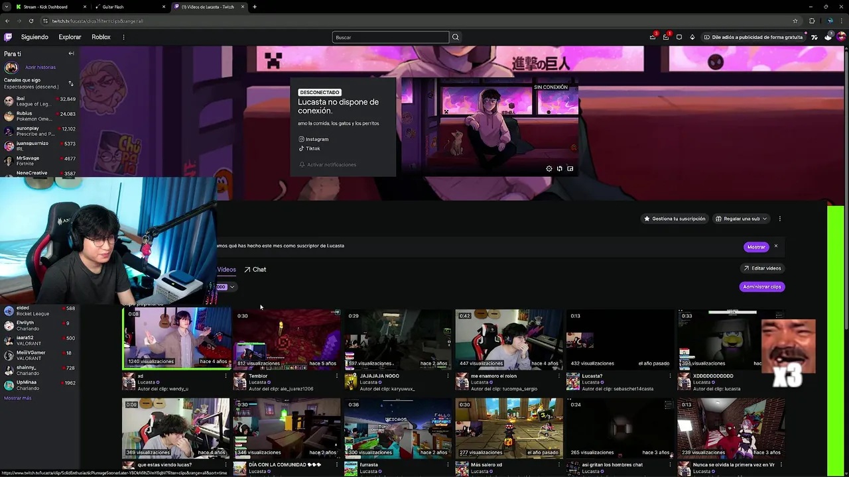Open Abrir historias in sidebar
The width and height of the screenshot is (849, 477).
40,67
